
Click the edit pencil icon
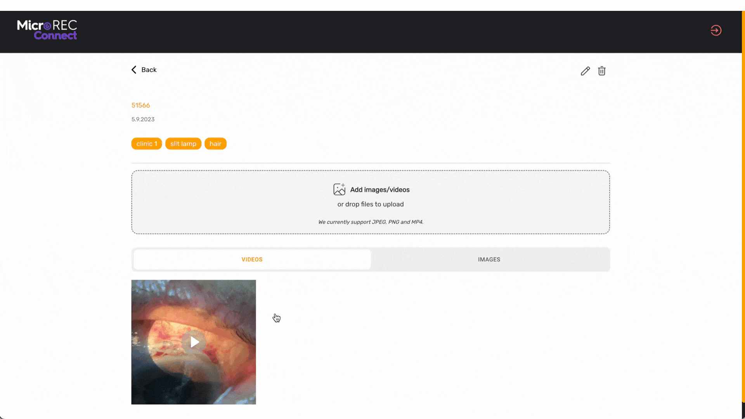tap(585, 71)
